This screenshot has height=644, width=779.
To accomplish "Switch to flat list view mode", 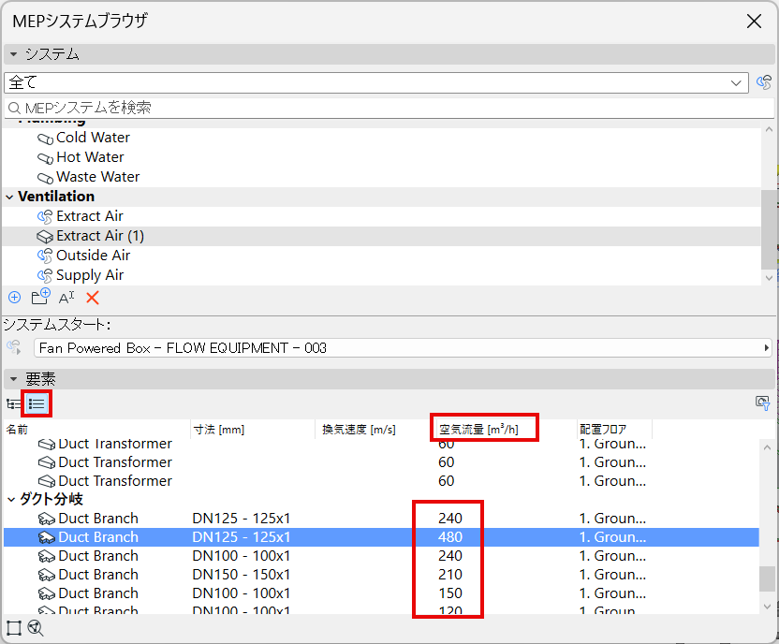I will tap(37, 403).
